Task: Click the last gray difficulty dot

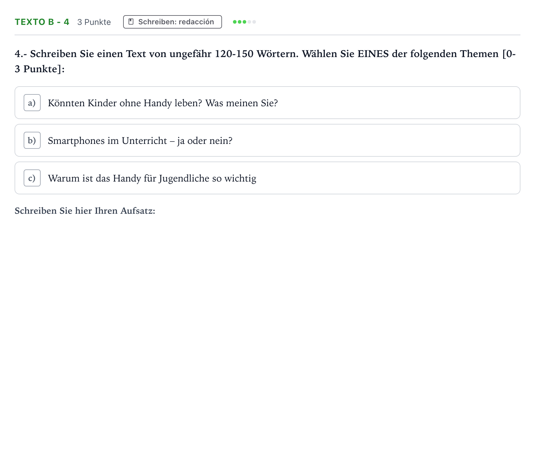Action: pyautogui.click(x=254, y=22)
